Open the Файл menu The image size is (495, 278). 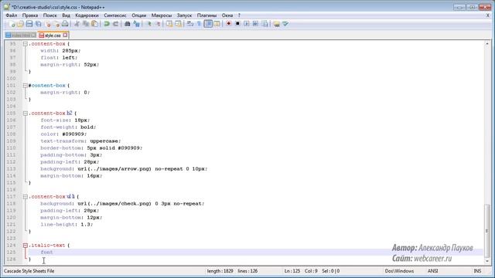12,15
